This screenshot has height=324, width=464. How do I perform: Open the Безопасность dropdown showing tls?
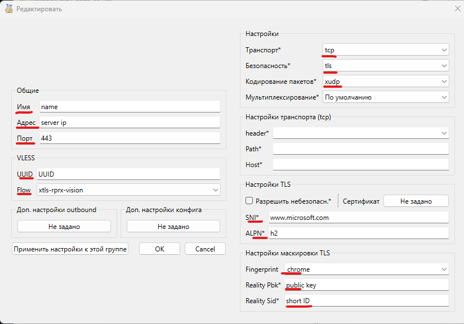pyautogui.click(x=385, y=65)
